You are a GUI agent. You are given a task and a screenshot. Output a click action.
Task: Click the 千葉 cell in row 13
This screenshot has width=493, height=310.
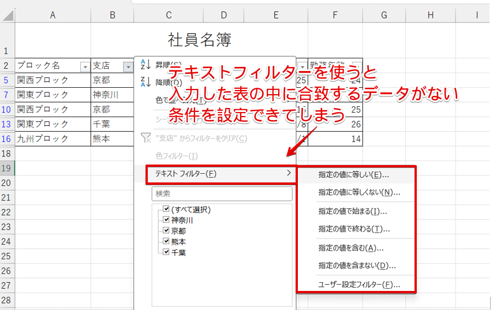[x=112, y=124]
